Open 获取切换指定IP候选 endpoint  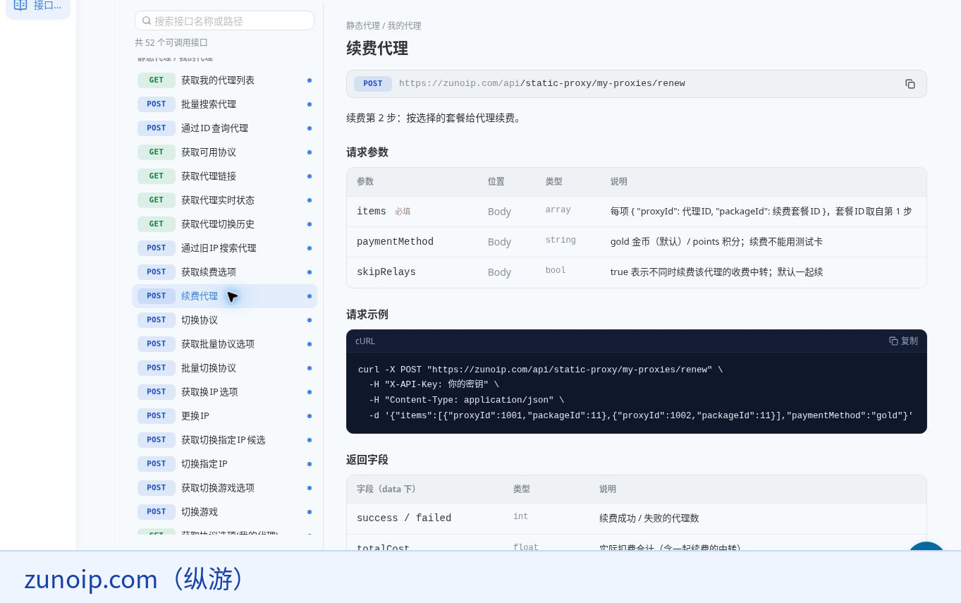(224, 440)
